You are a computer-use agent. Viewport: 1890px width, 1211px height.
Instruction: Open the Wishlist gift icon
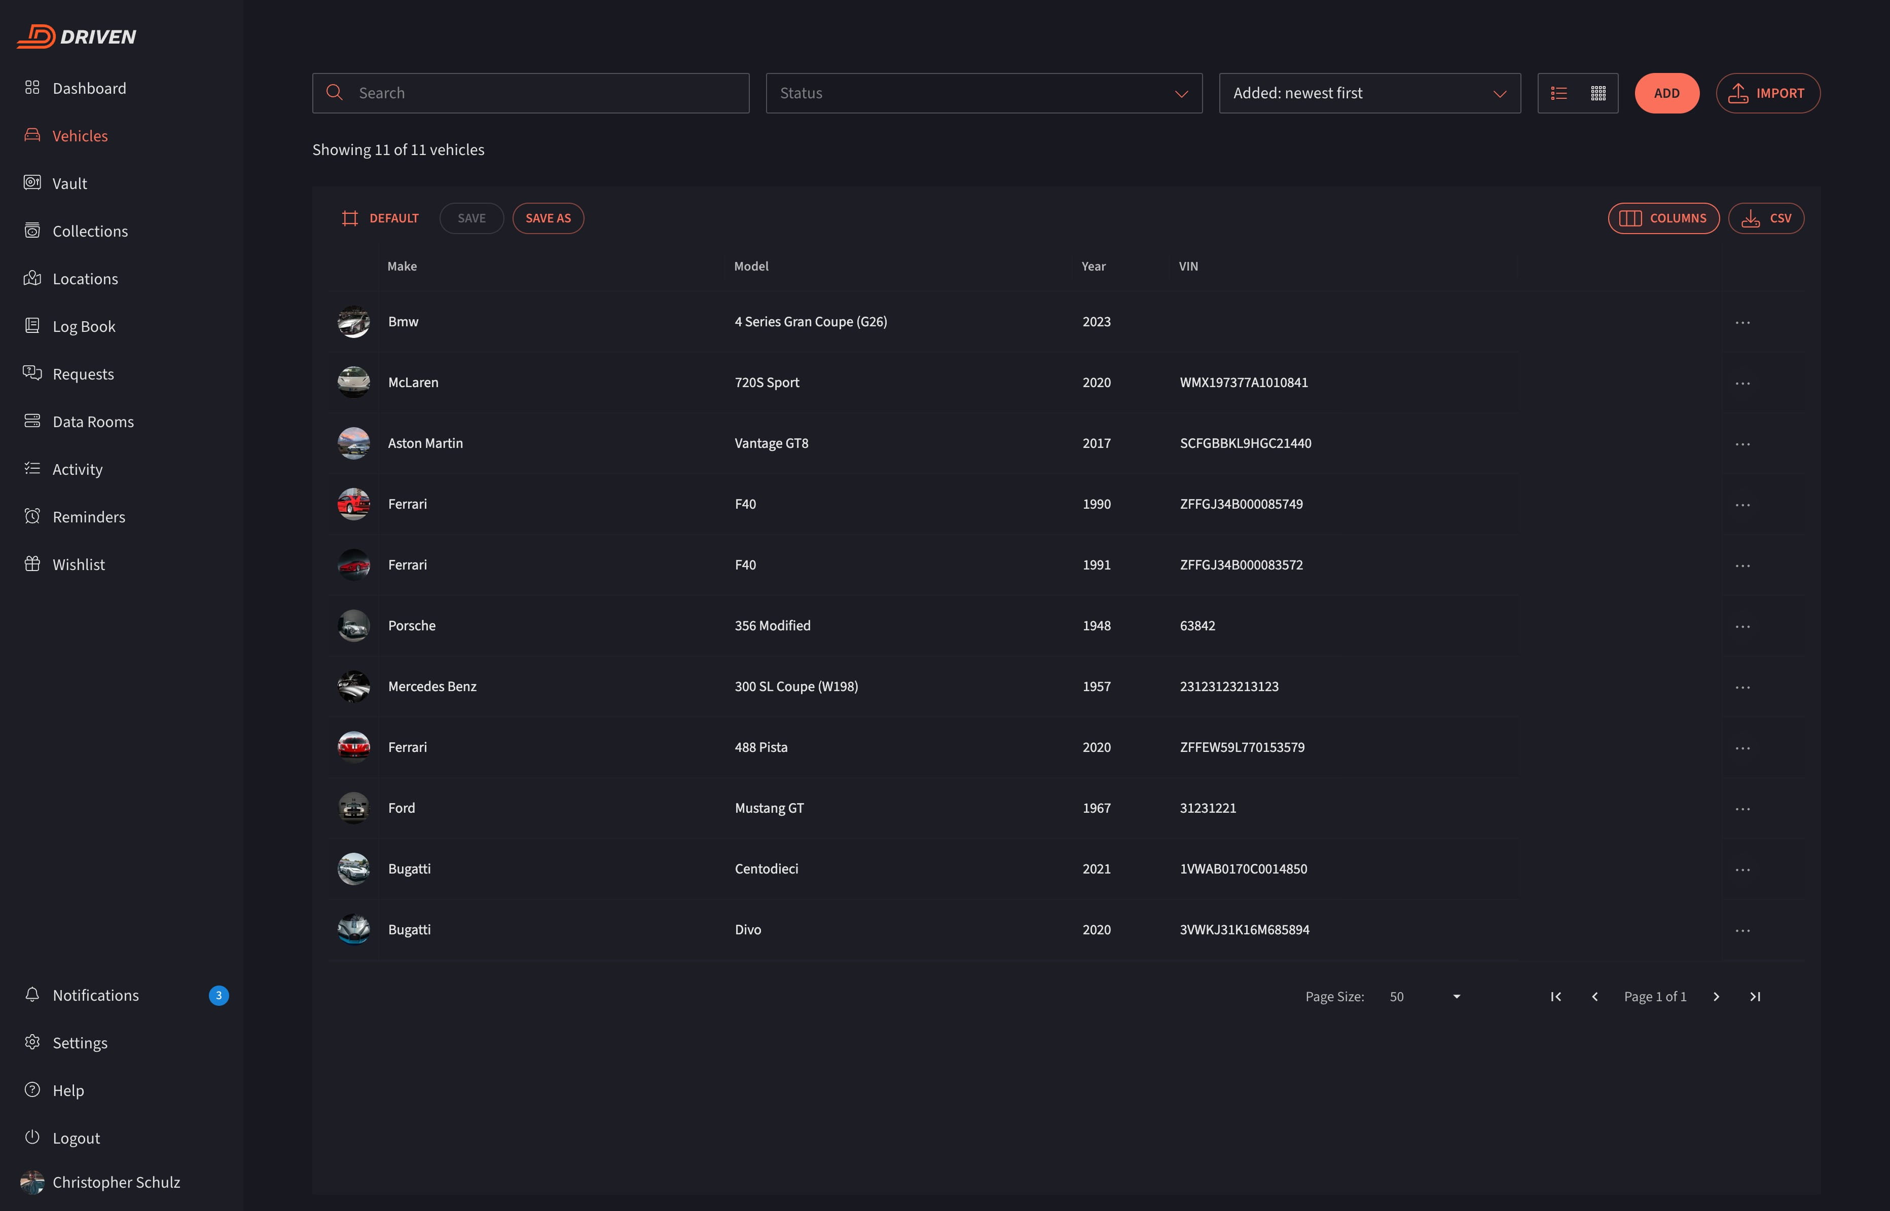[32, 564]
